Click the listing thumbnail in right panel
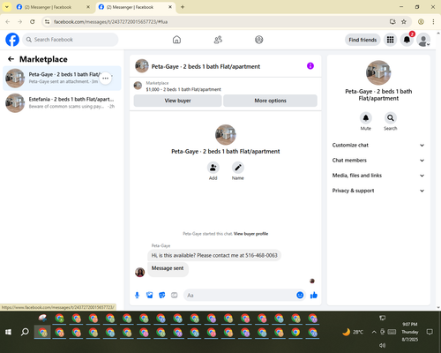The height and width of the screenshot is (353, 441). 378,72
